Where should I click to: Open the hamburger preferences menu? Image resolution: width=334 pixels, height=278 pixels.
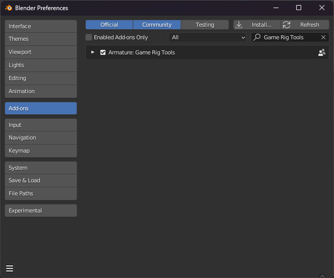pos(10,268)
